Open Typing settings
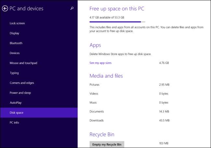Image resolution: width=211 pixels, height=148 pixels. click(14, 73)
